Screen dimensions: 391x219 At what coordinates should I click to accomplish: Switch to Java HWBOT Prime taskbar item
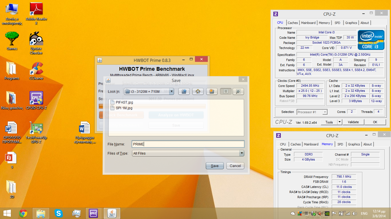tap(112, 213)
